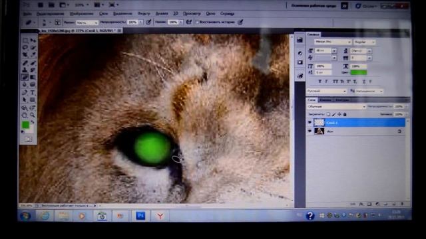
Task: Switch to the 'Каналы' tab
Action: click(325, 100)
